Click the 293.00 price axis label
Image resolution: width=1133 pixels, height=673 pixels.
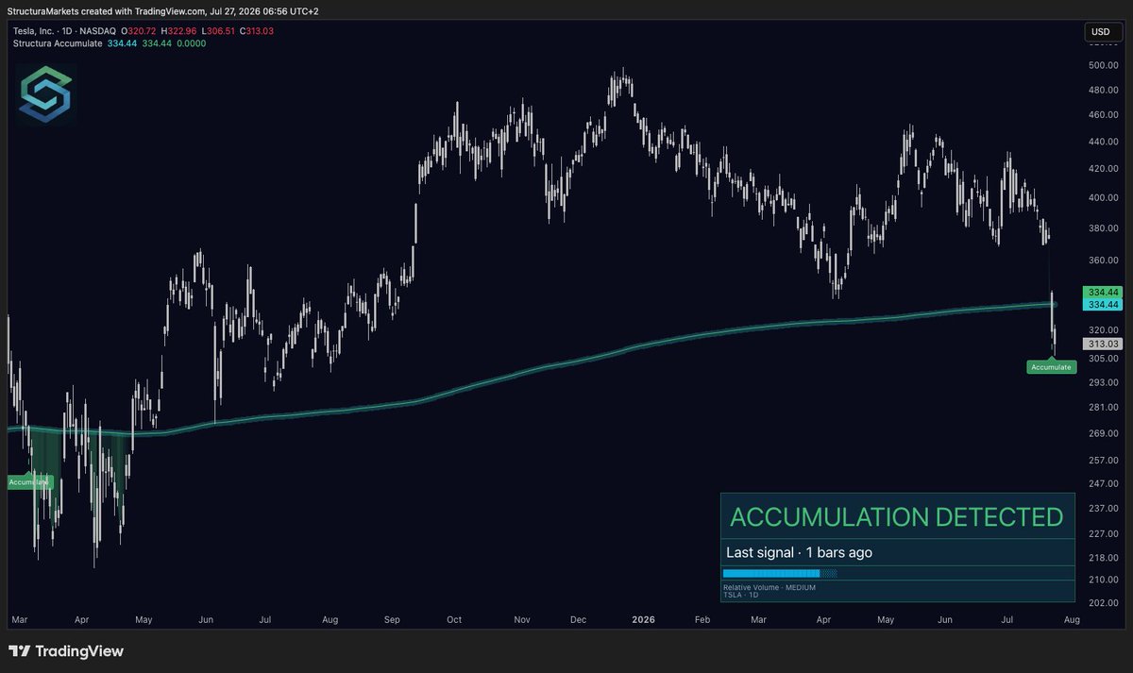click(x=1103, y=381)
